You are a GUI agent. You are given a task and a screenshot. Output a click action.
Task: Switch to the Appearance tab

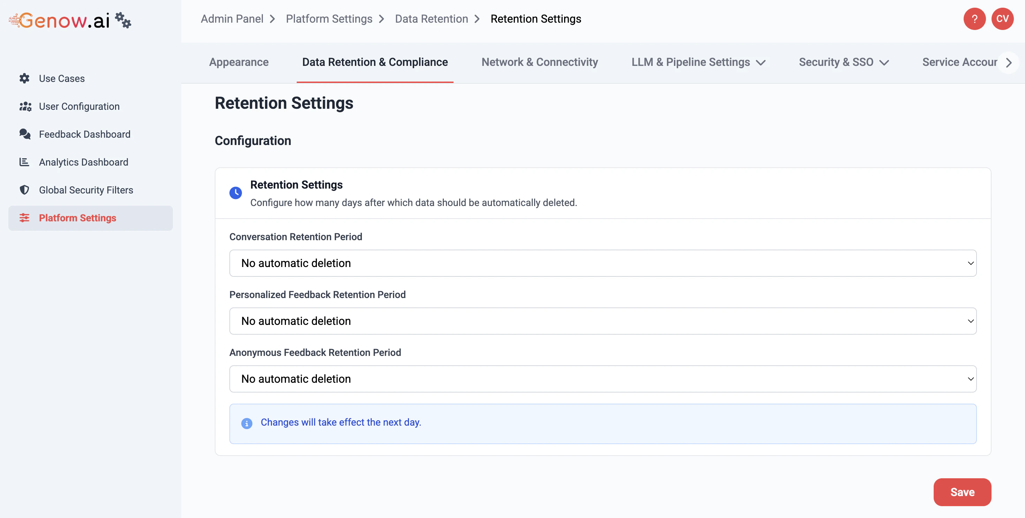(239, 62)
